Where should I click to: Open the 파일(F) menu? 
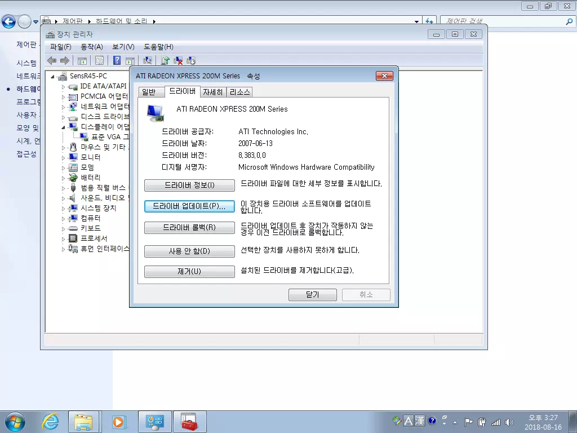pyautogui.click(x=61, y=47)
